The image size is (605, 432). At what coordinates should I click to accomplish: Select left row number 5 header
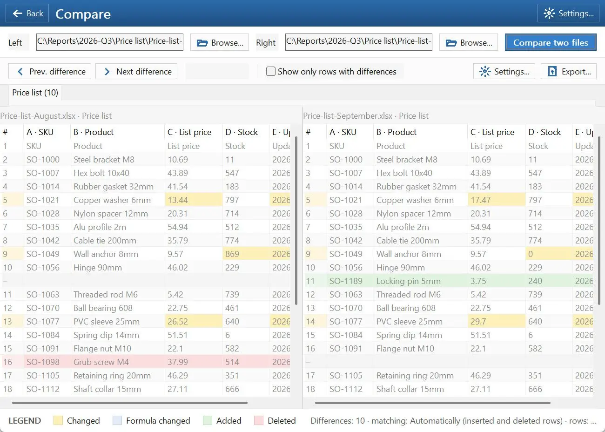tap(12, 200)
